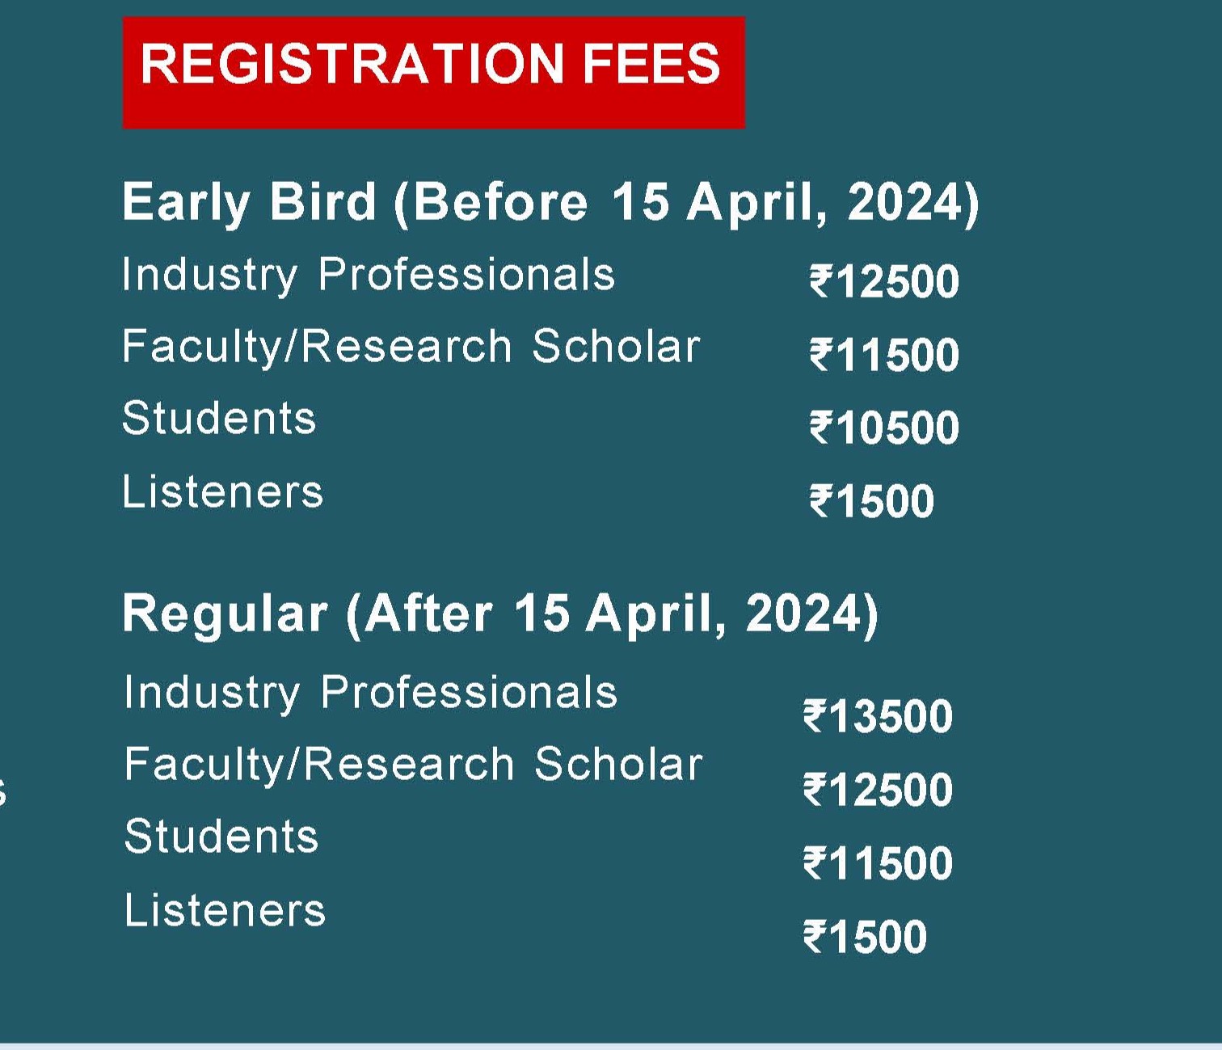Select the ₹10500 students fee

pos(884,428)
